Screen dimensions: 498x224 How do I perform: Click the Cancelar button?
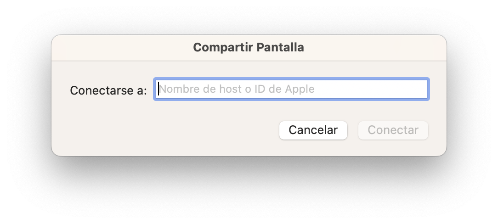pos(313,130)
